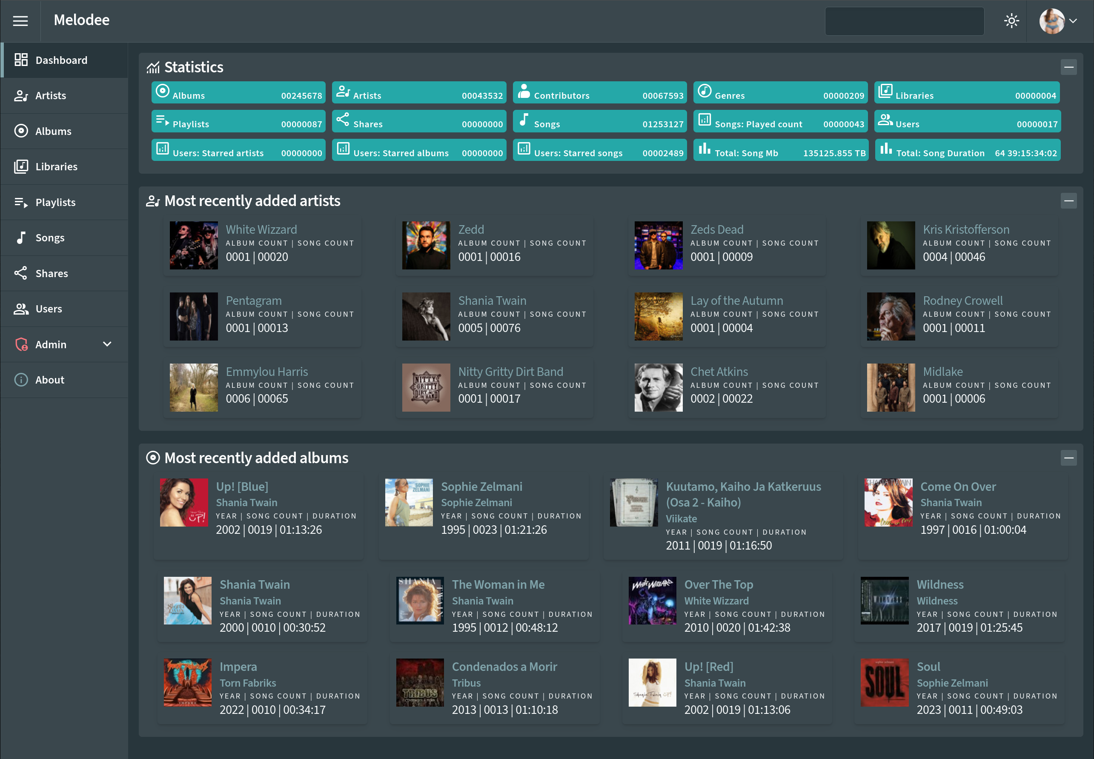Click the Dashboard grid icon in sidebar
Screen dimensions: 1094x759
point(21,60)
